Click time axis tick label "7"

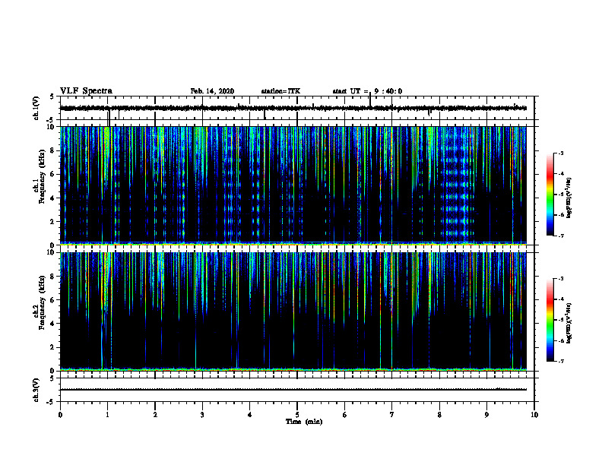(392, 415)
